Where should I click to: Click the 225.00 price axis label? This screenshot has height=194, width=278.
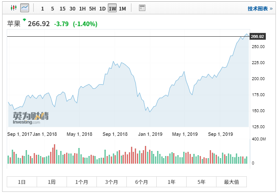pyautogui.click(x=258, y=63)
